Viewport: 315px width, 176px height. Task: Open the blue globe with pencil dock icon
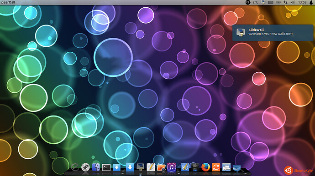[x=184, y=167]
